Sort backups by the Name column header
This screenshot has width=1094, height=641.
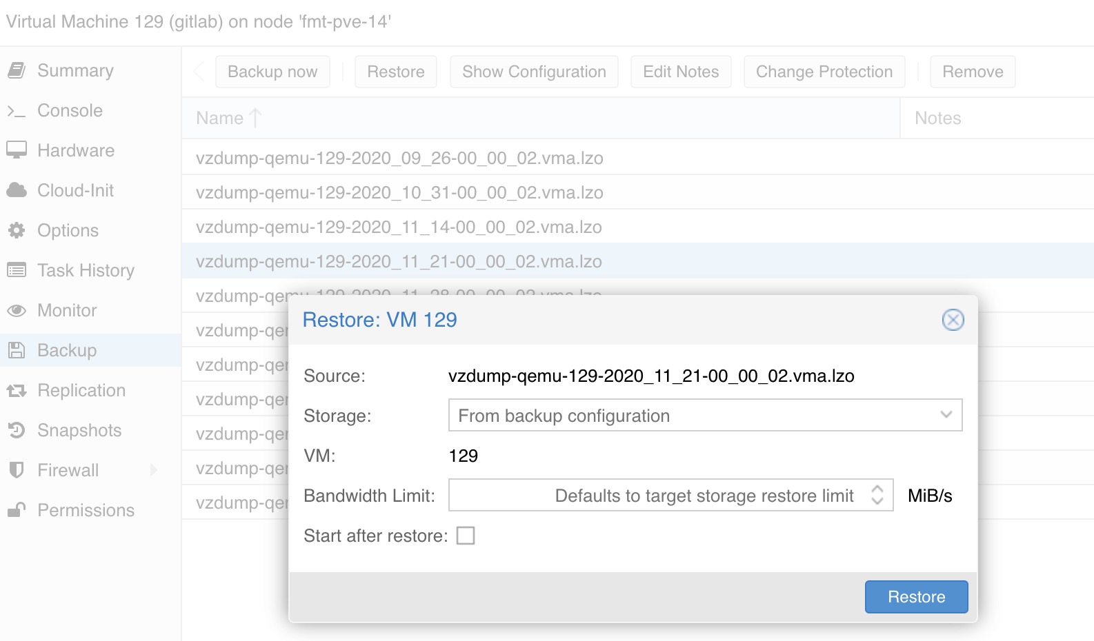pos(221,118)
